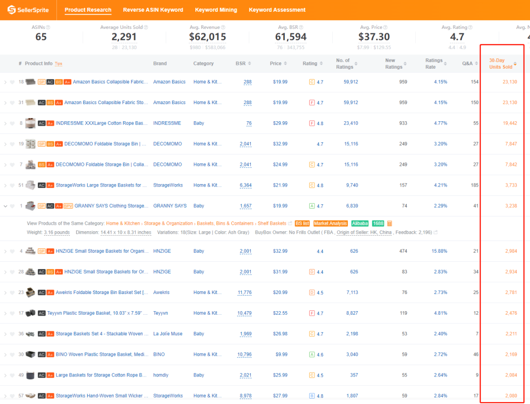This screenshot has width=530, height=404.
Task: Follow the Storage & Organization category link
Action: point(168,223)
